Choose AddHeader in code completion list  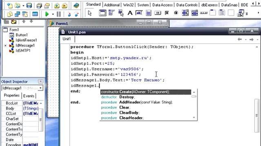coord(146,102)
